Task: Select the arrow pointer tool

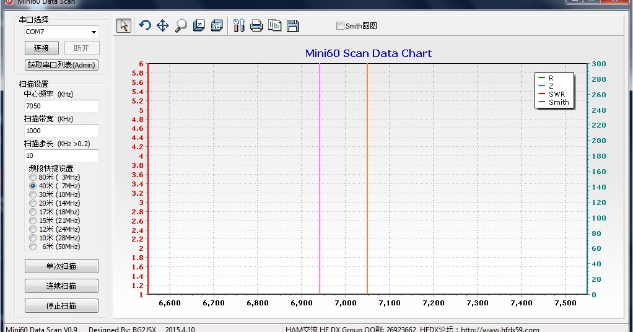Action: (123, 25)
